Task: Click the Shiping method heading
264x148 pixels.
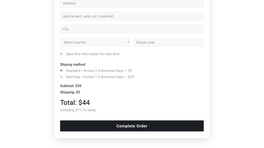Action: pyautogui.click(x=72, y=64)
